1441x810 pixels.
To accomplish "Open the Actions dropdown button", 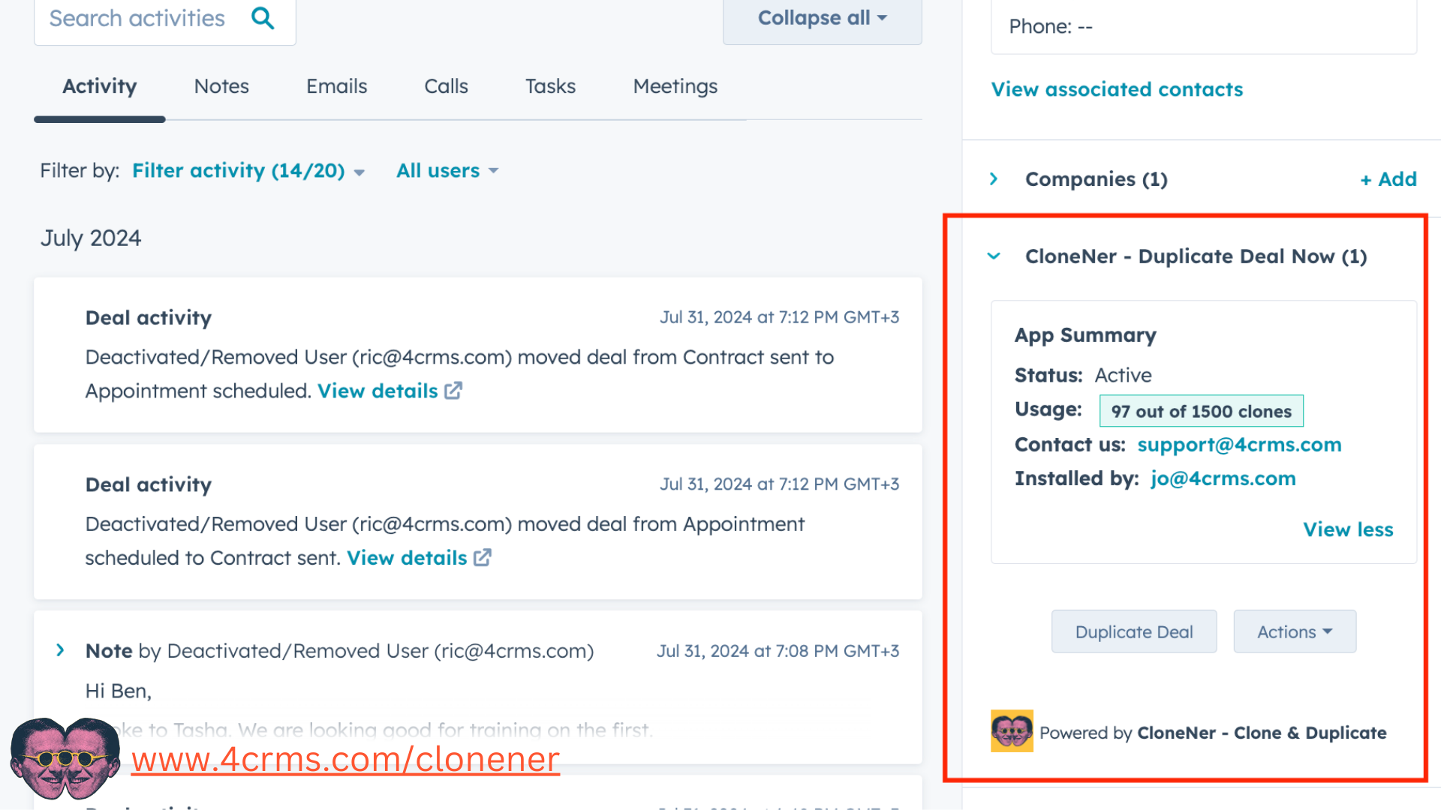I will (x=1295, y=631).
